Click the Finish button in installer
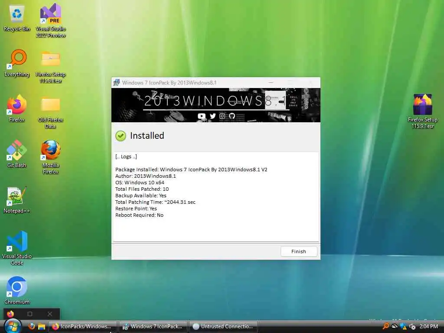 299,251
